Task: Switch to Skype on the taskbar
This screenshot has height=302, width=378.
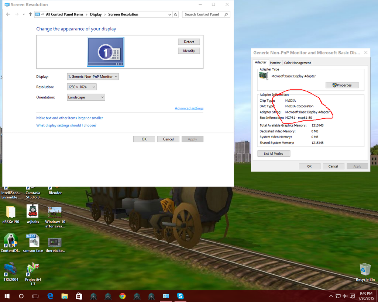Action: pyautogui.click(x=180, y=296)
